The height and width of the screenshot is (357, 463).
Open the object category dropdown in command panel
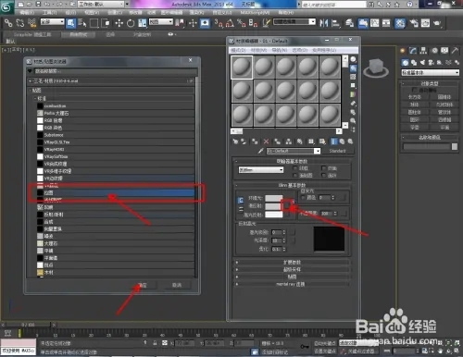(x=430, y=73)
